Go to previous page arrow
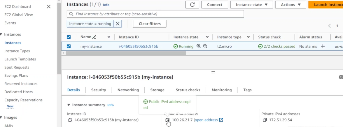Image resolution: width=343 pixels, height=127 pixels. 330,26
